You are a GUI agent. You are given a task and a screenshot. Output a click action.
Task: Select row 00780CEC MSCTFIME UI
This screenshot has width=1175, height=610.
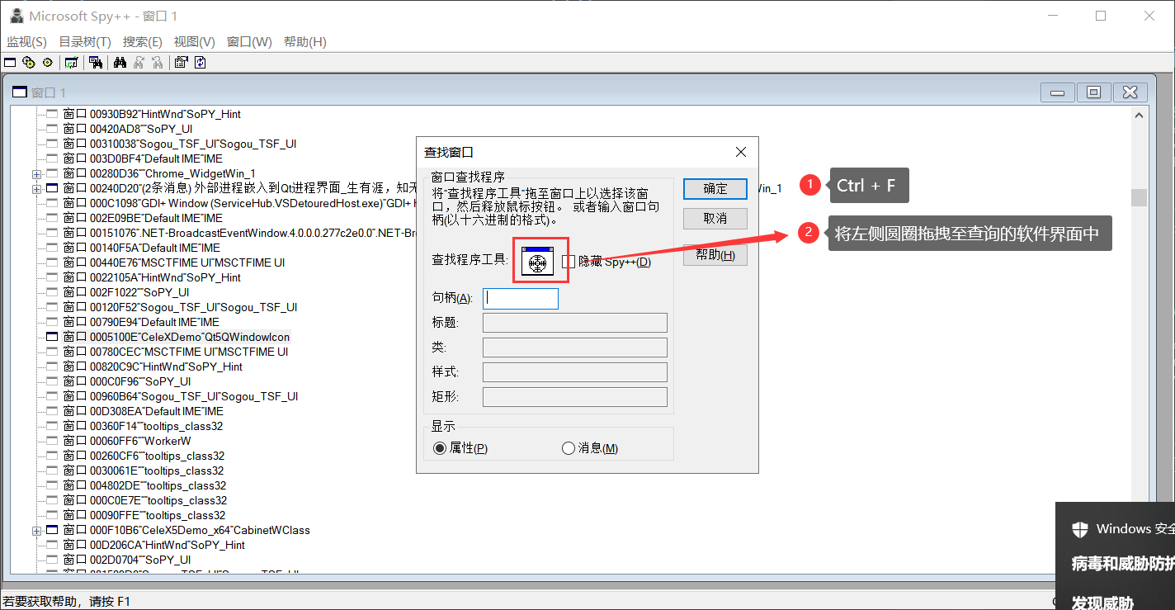[176, 352]
